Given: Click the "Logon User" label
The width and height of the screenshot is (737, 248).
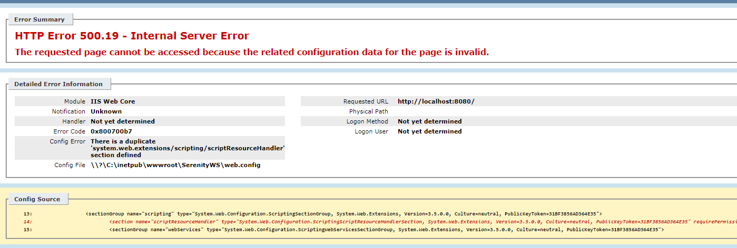Looking at the screenshot, I should (x=371, y=131).
